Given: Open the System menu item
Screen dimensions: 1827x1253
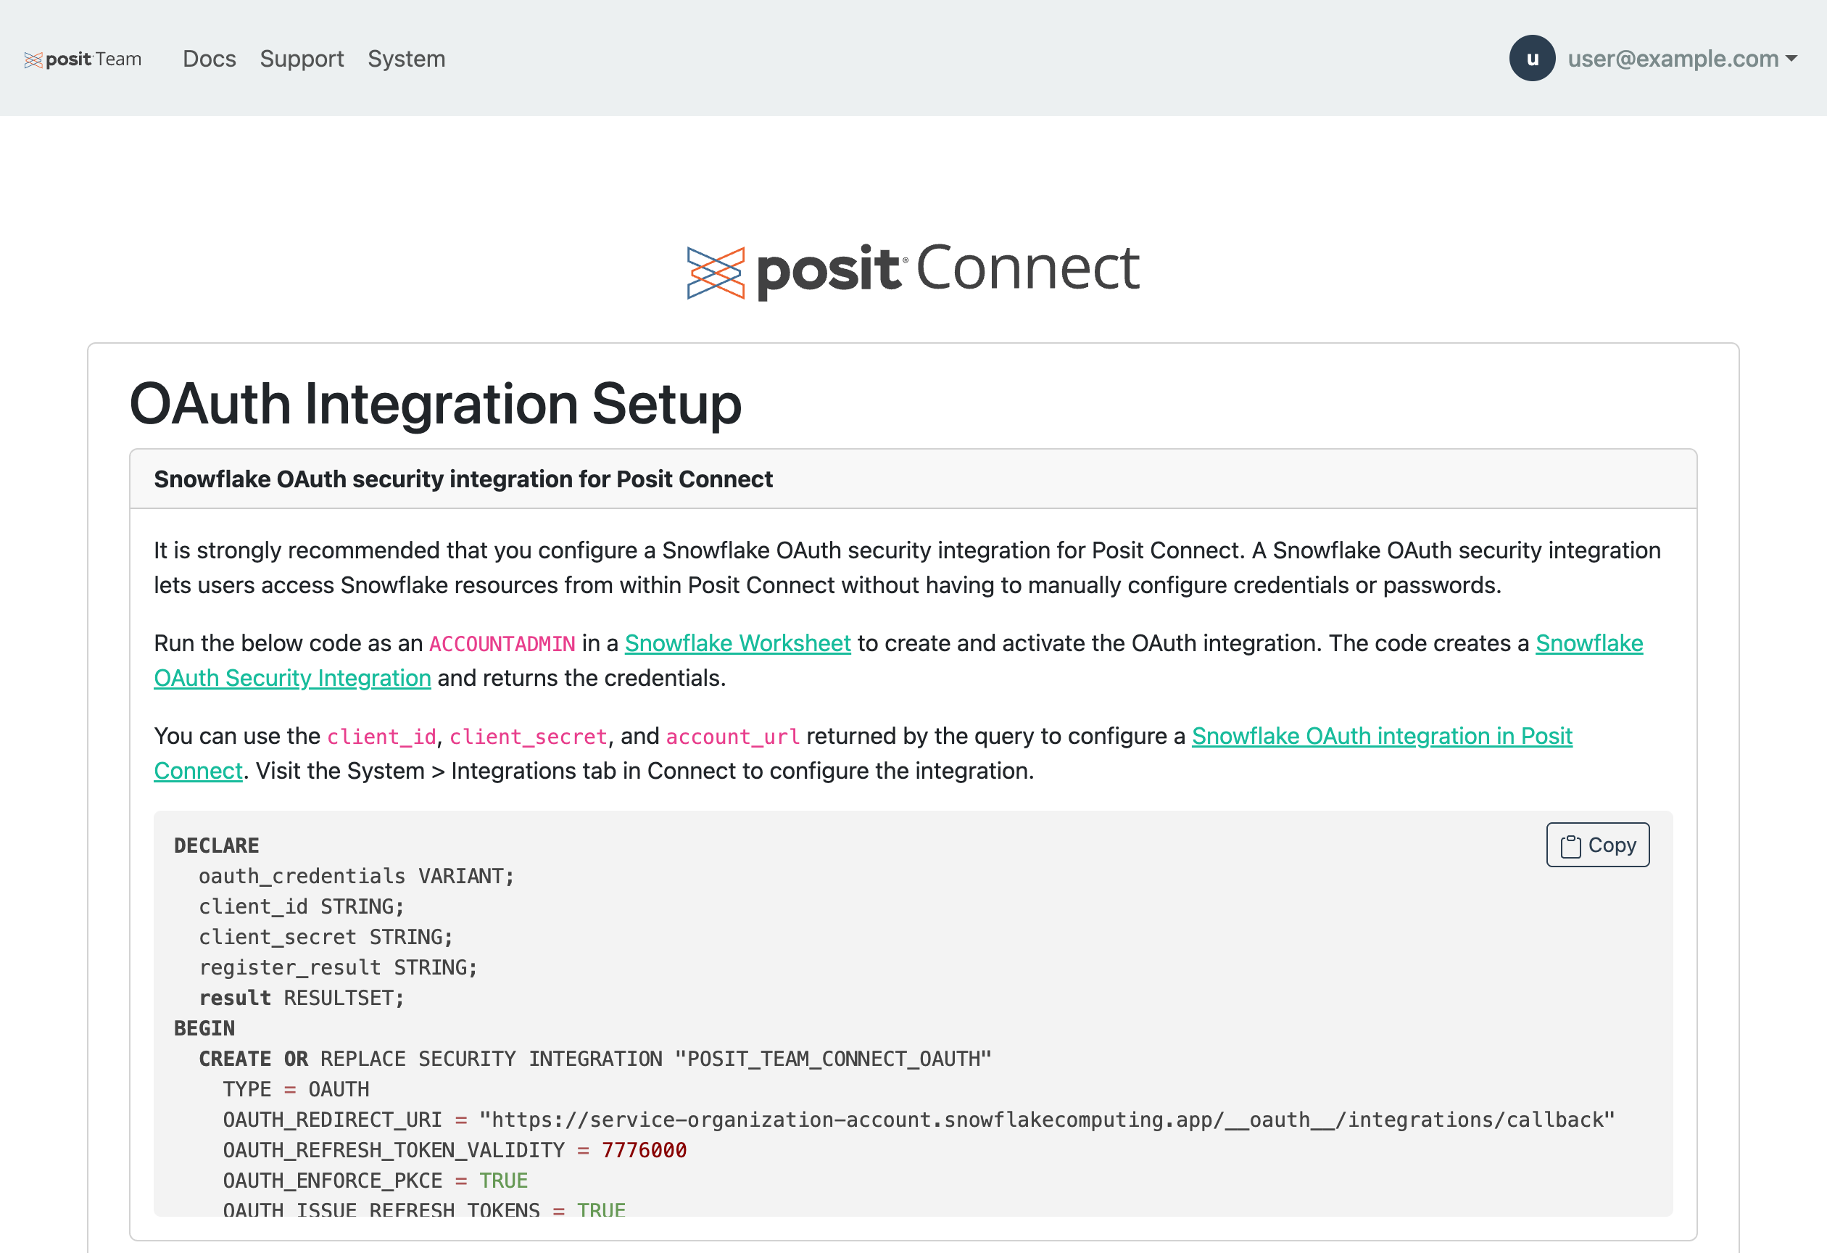Looking at the screenshot, I should tap(407, 59).
